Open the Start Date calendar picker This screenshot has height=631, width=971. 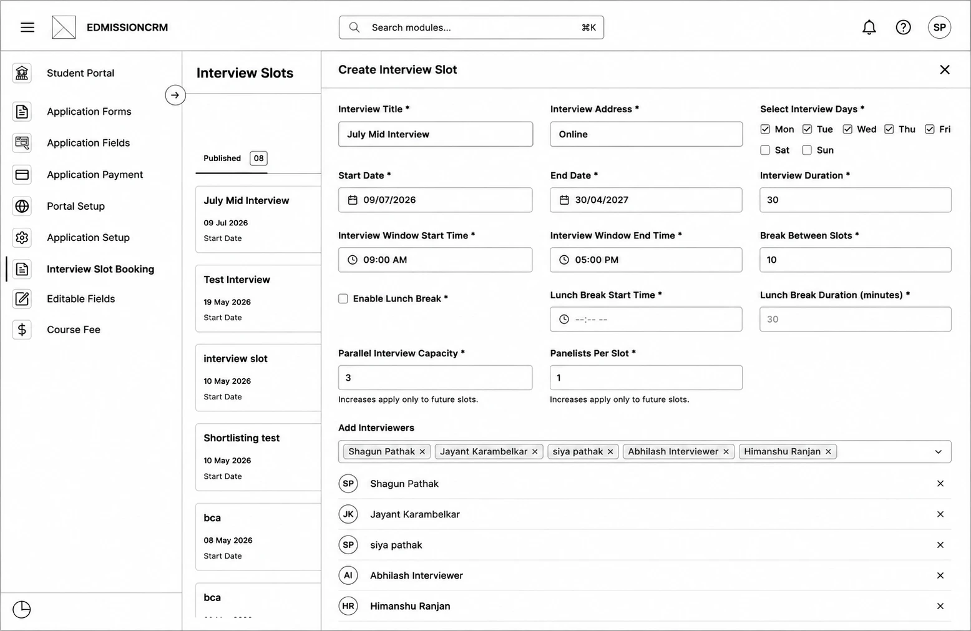(x=353, y=200)
